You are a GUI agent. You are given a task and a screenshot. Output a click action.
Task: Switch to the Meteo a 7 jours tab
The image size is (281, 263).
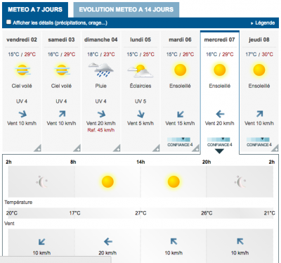[35, 10]
